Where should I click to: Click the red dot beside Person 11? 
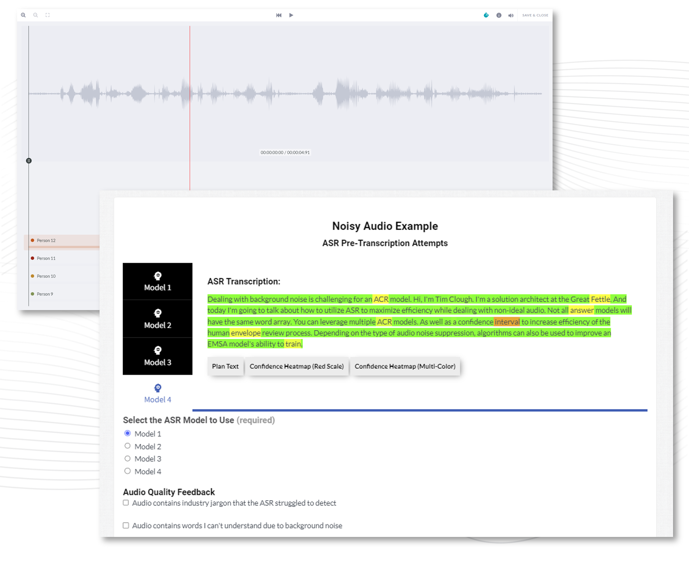[x=32, y=258]
